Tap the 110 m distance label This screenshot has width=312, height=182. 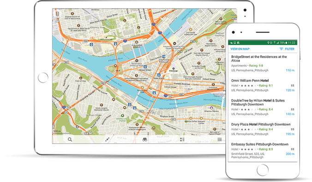click(x=290, y=70)
